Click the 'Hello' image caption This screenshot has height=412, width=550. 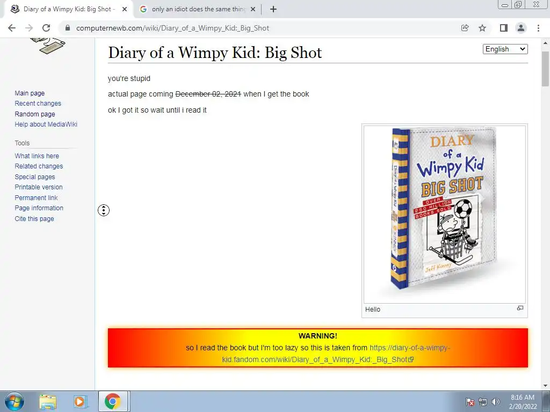click(373, 310)
